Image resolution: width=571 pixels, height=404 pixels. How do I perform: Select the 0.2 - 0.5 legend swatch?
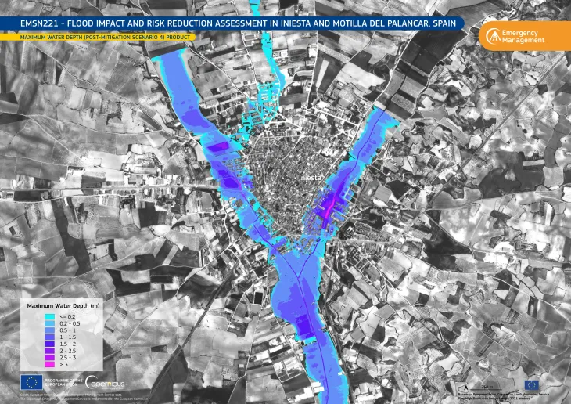click(49, 324)
